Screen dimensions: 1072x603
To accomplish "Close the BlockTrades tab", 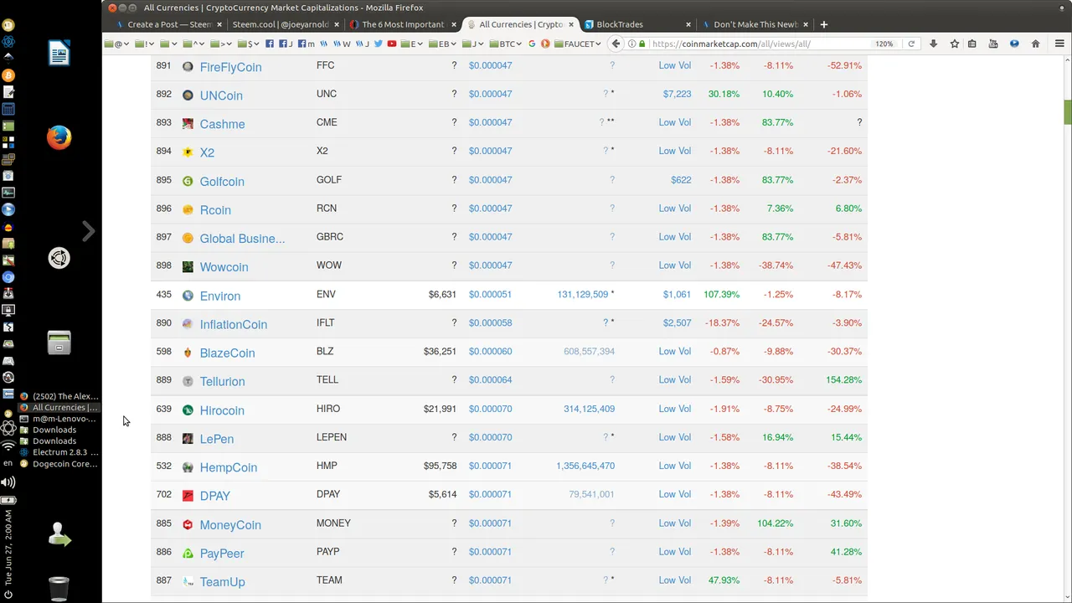I will tap(688, 24).
